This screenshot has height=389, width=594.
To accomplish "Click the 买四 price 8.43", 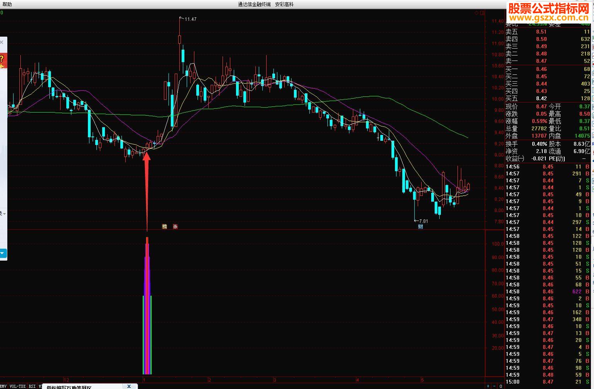I will click(541, 91).
